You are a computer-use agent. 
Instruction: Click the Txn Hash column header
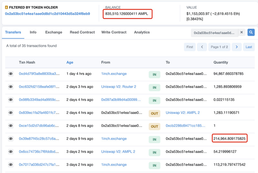click(x=27, y=62)
